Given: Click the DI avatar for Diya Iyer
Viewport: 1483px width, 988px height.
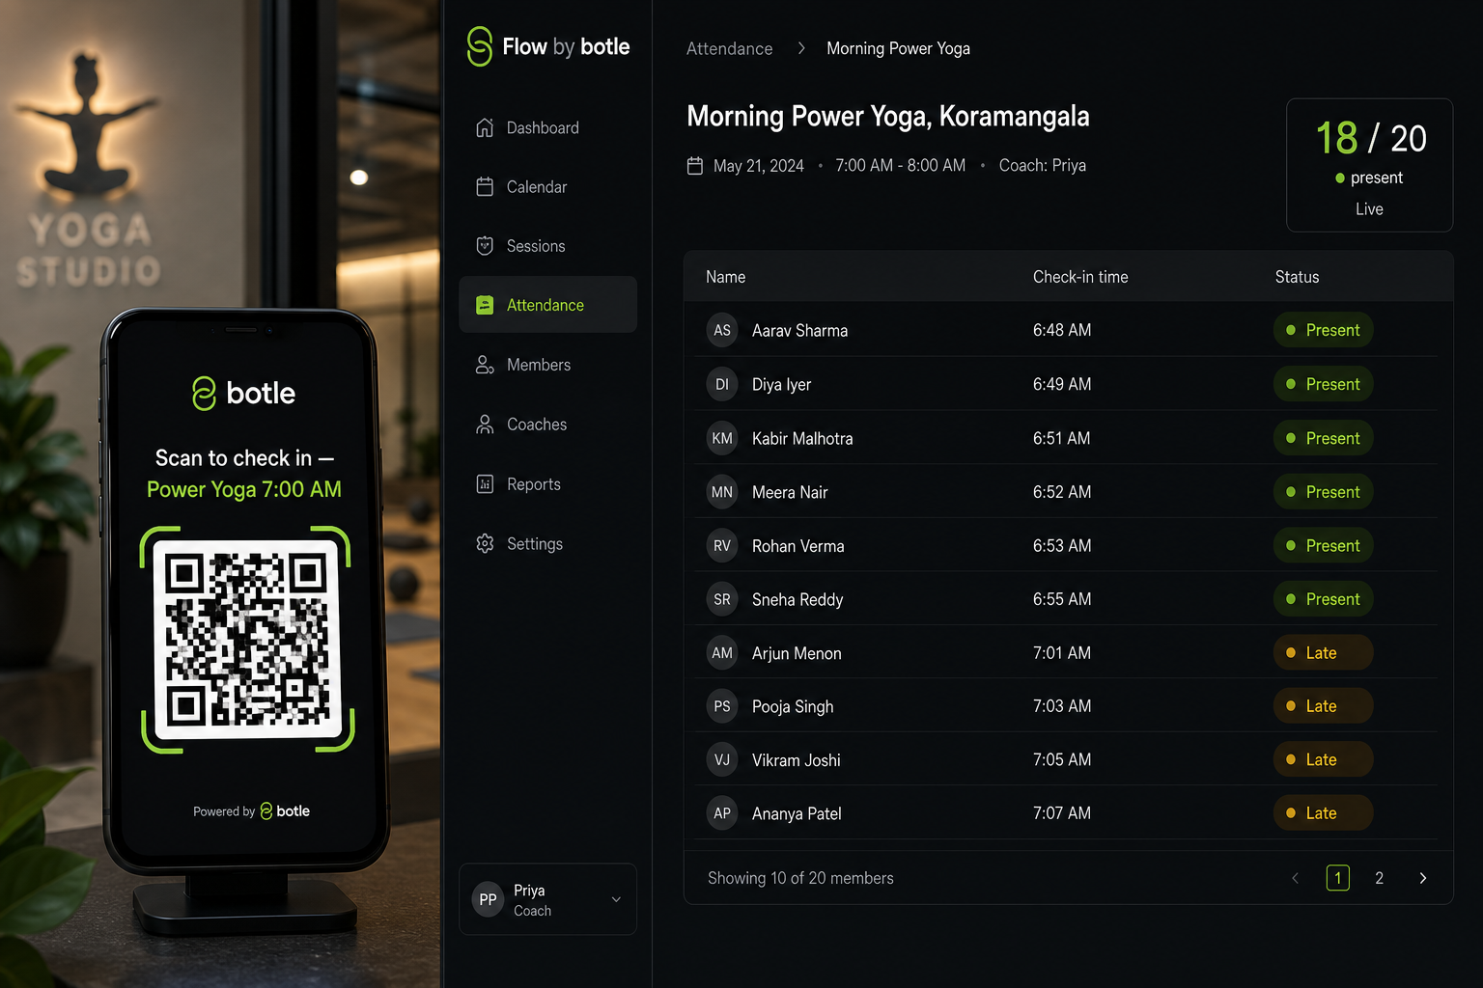Looking at the screenshot, I should [x=722, y=384].
